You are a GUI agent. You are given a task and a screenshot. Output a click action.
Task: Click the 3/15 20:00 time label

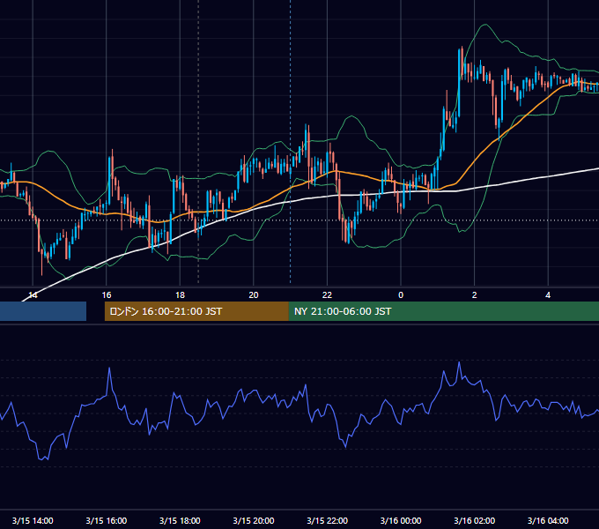[254, 520]
